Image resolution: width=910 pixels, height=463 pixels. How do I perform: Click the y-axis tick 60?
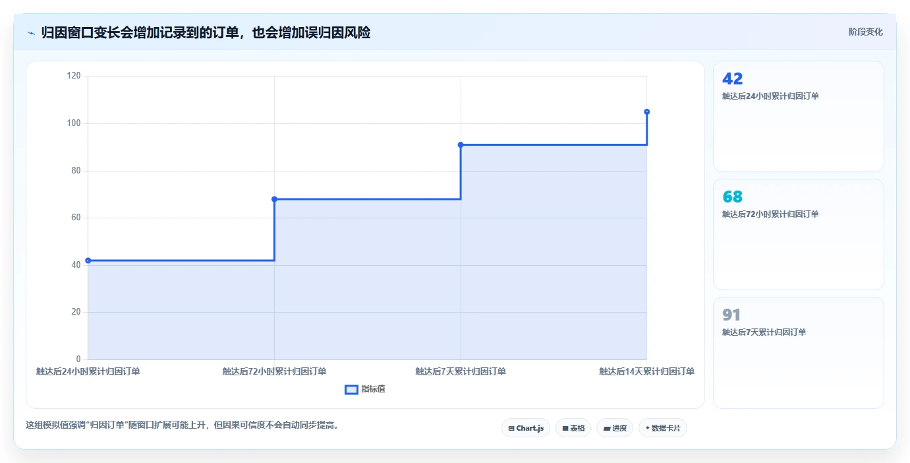click(x=76, y=218)
